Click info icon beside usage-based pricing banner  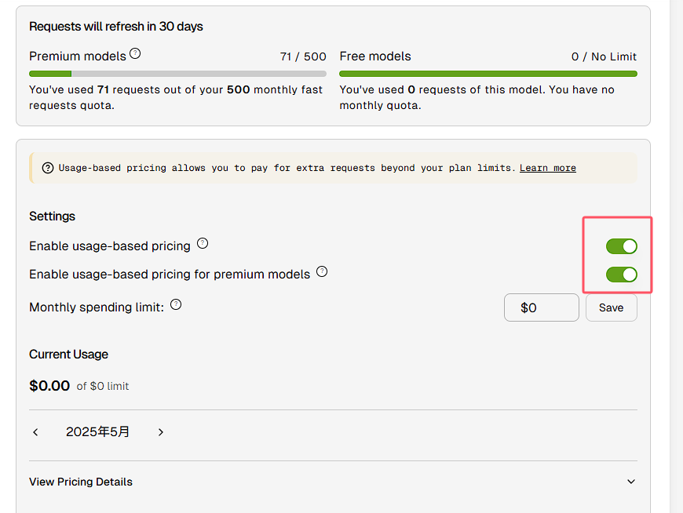pos(48,168)
